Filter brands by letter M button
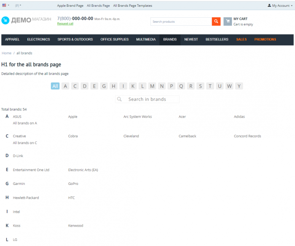 (x=152, y=86)
